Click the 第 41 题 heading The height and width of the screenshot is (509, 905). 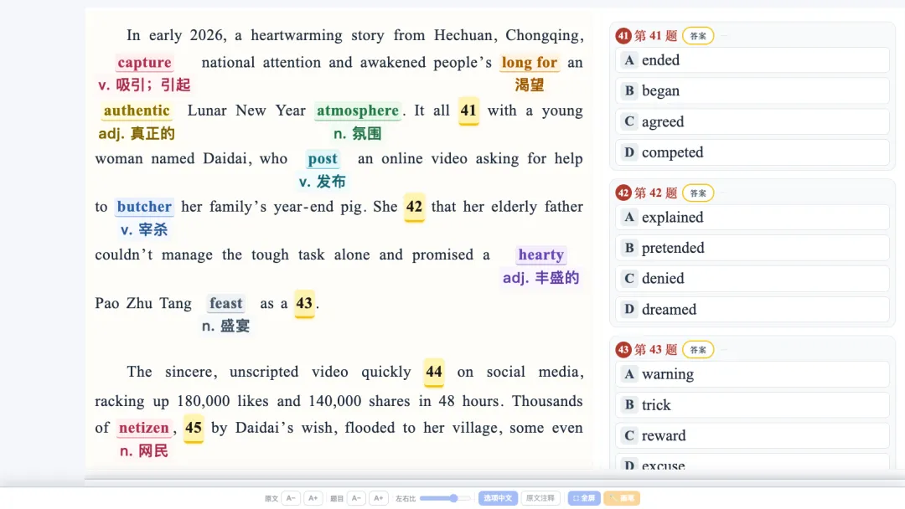655,36
